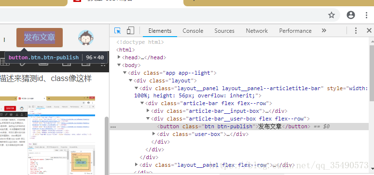The height and width of the screenshot is (175, 374).
Task: Click the 发布文章 publish button
Action: (x=40, y=38)
